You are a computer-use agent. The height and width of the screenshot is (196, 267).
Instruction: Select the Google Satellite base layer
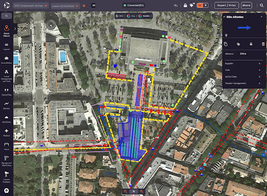[144, 16]
